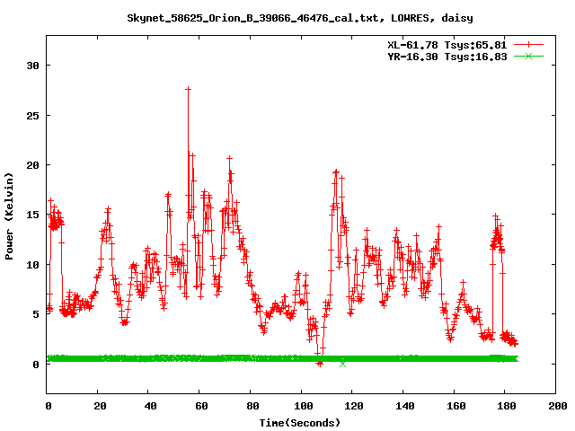Click x-axis tick label 80
The image size is (575, 431).
[252, 406]
